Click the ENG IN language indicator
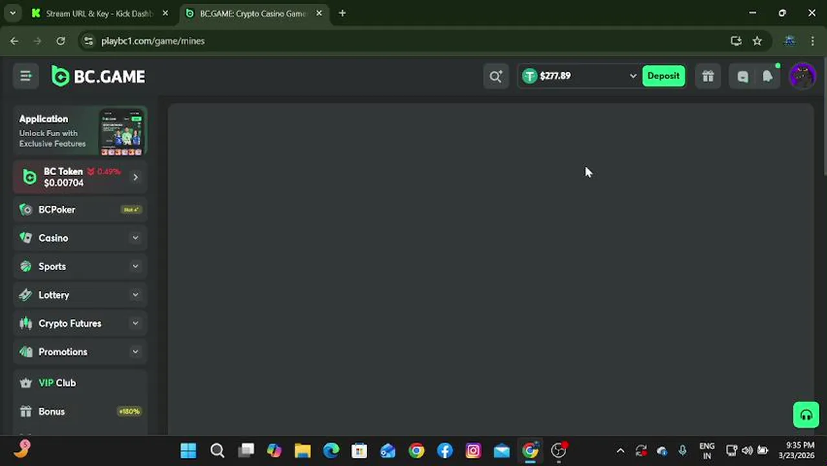Image resolution: width=827 pixels, height=466 pixels. tap(707, 450)
